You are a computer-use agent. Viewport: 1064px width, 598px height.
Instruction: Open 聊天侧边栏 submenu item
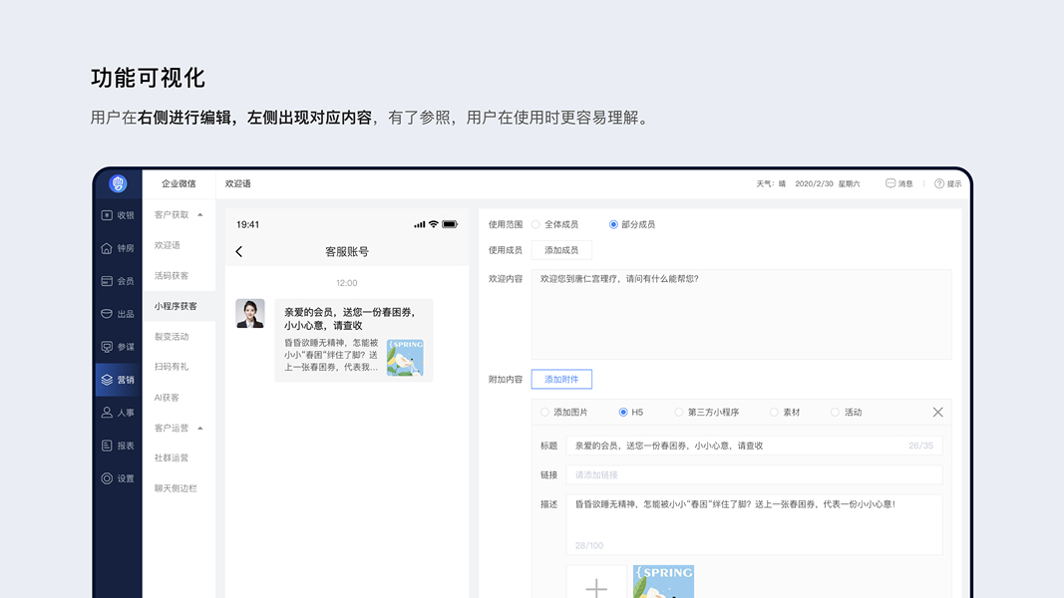176,488
